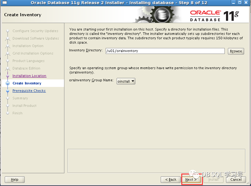Image resolution: width=251 pixels, height=186 pixels.
Task: Browse for an inventory directory
Action: [x=236, y=51]
